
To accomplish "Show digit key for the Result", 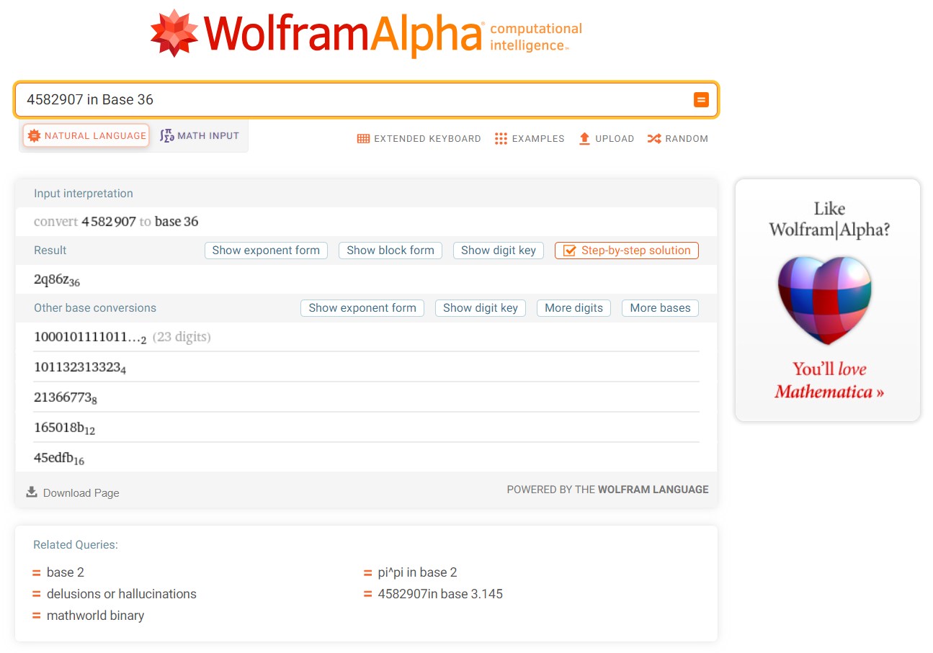I will (x=499, y=251).
